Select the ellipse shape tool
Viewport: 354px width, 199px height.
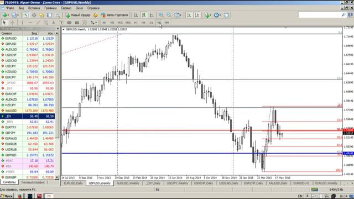coord(69,23)
